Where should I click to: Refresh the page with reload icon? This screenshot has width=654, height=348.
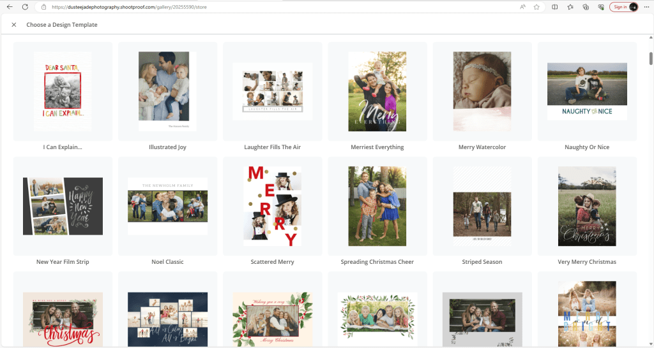pyautogui.click(x=25, y=7)
